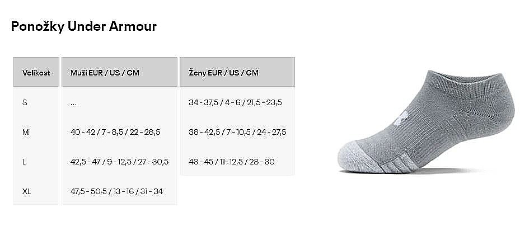Image resolution: width=520 pixels, height=226 pixels.
Task: Click the 'Muži EUR / US / CM' header
Action: (106, 73)
